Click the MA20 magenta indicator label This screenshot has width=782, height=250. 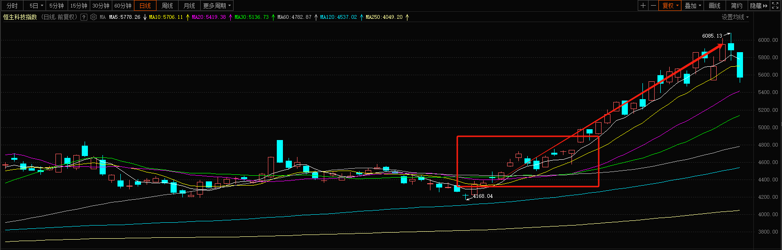[209, 17]
